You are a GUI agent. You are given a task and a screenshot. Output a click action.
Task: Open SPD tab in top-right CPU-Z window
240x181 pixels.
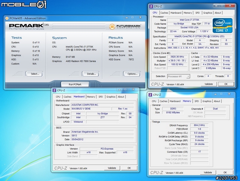pos(198,13)
